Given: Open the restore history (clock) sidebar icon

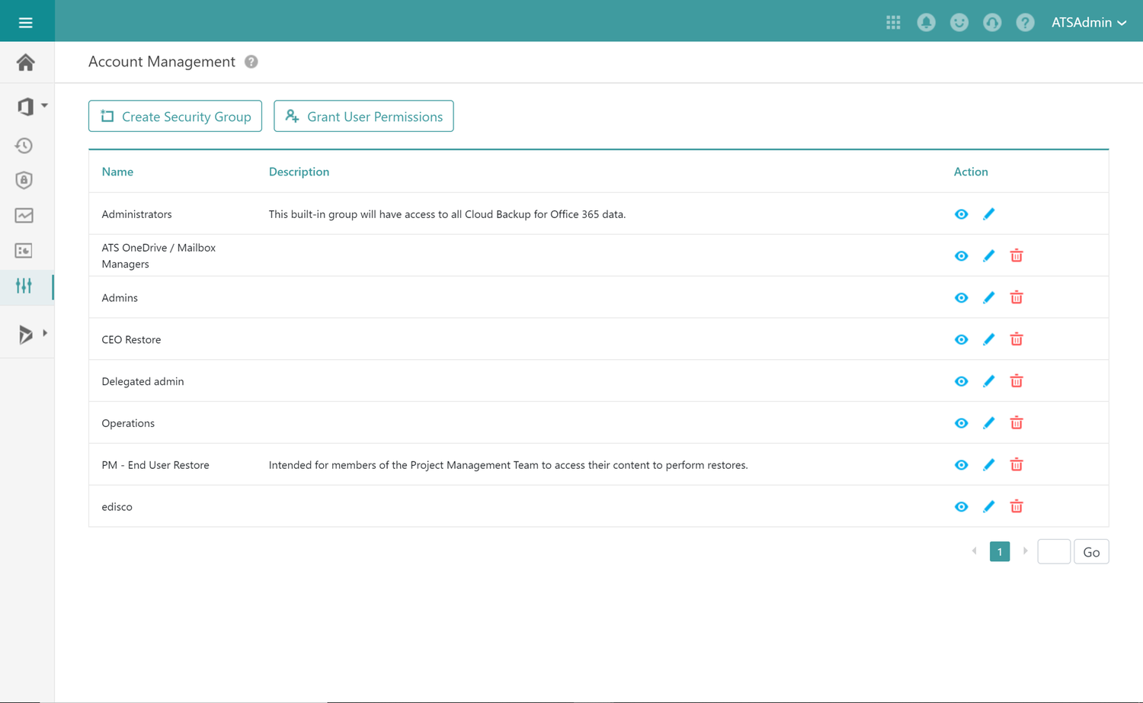Looking at the screenshot, I should point(24,145).
